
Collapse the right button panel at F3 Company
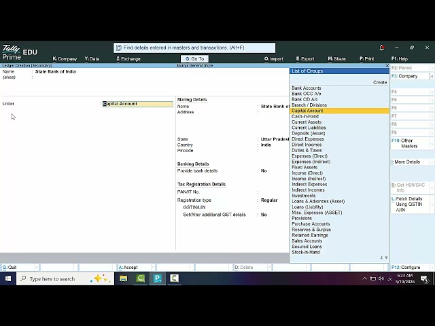[432, 76]
